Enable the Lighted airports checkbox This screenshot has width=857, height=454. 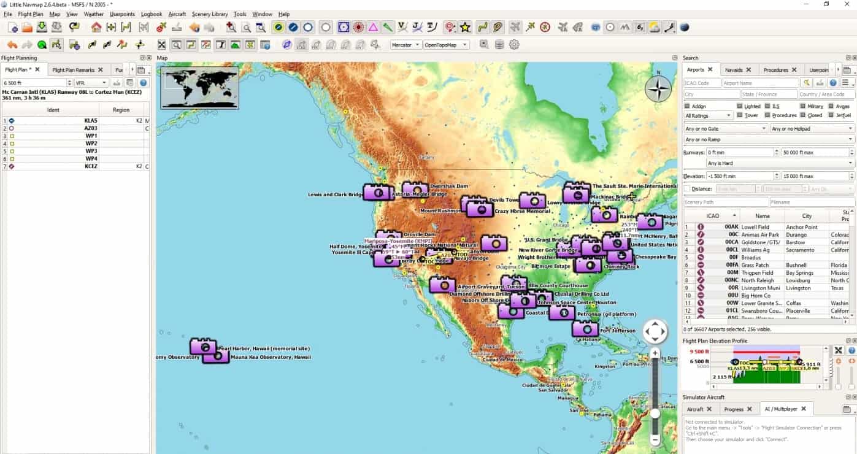[740, 106]
